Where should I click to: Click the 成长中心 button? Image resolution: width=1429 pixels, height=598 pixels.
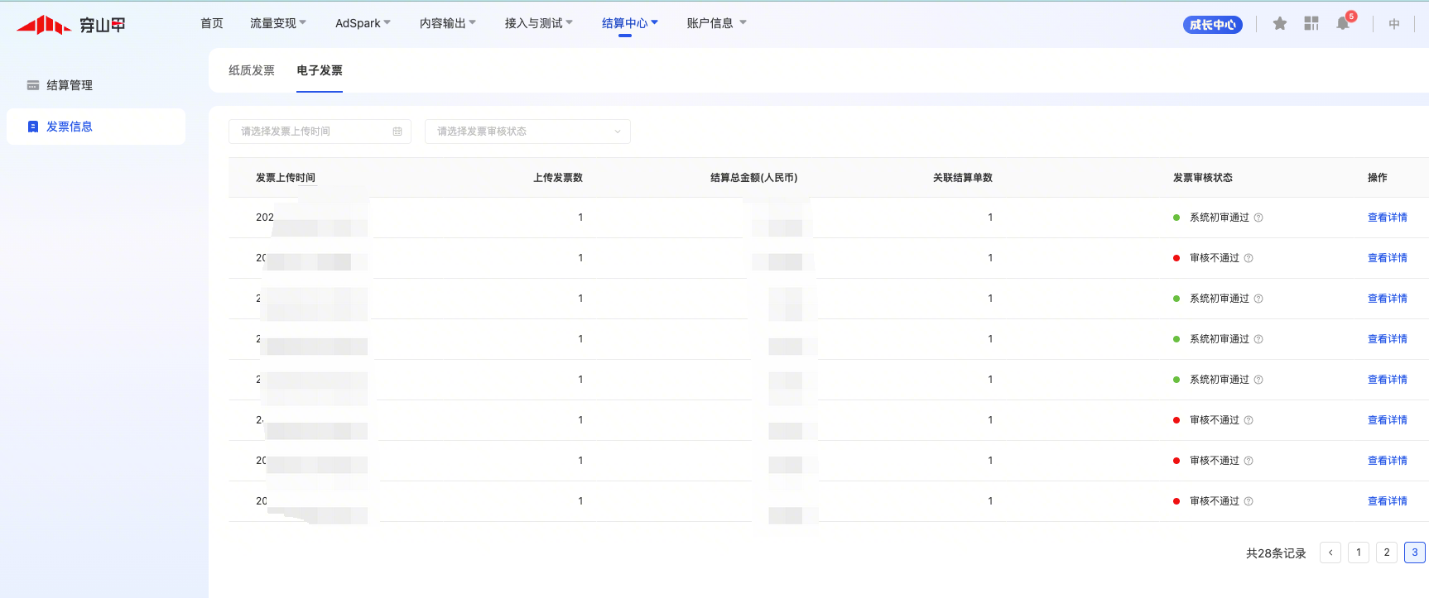tap(1212, 25)
